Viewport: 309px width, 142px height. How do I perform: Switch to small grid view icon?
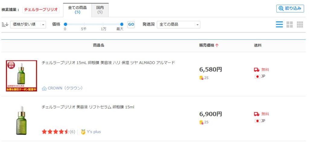300,24
